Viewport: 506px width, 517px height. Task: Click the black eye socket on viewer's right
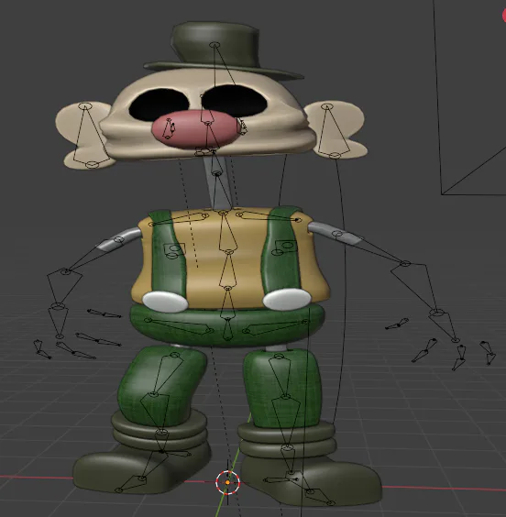(236, 101)
